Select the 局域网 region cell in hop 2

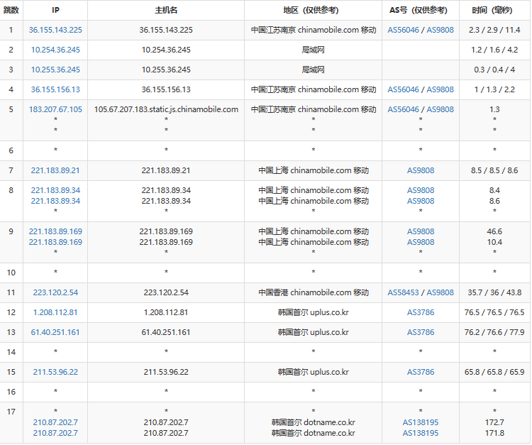[x=313, y=50]
